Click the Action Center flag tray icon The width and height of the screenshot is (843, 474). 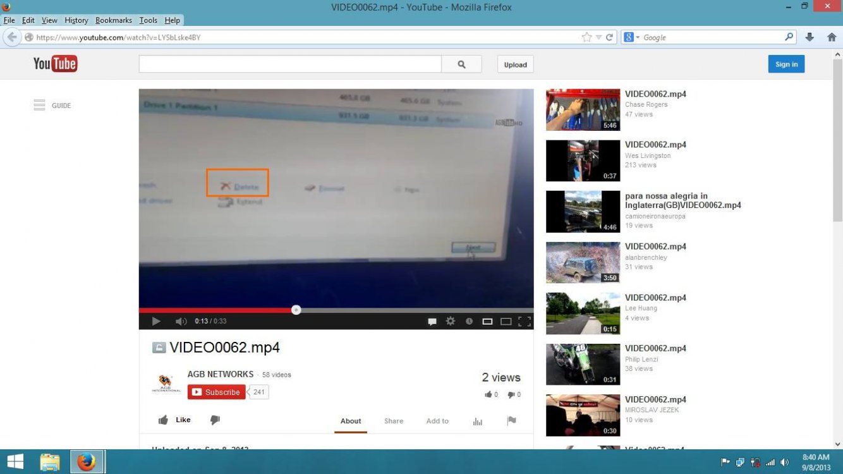[x=725, y=462]
